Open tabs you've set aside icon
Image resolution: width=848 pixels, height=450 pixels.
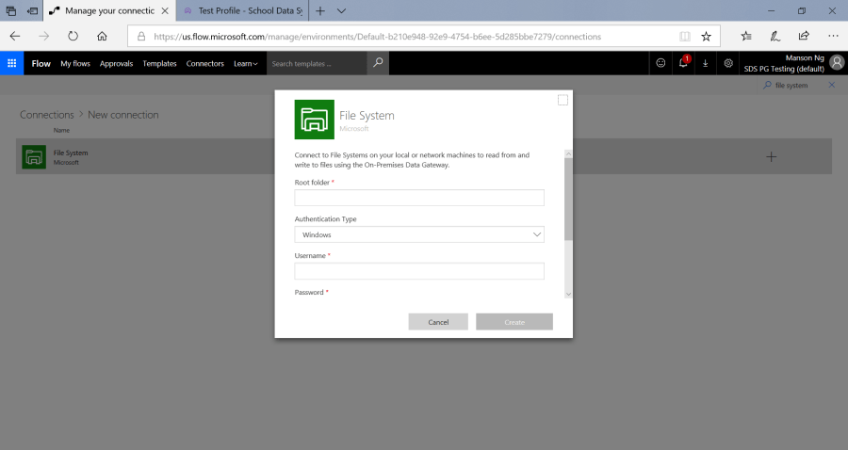tap(10, 10)
